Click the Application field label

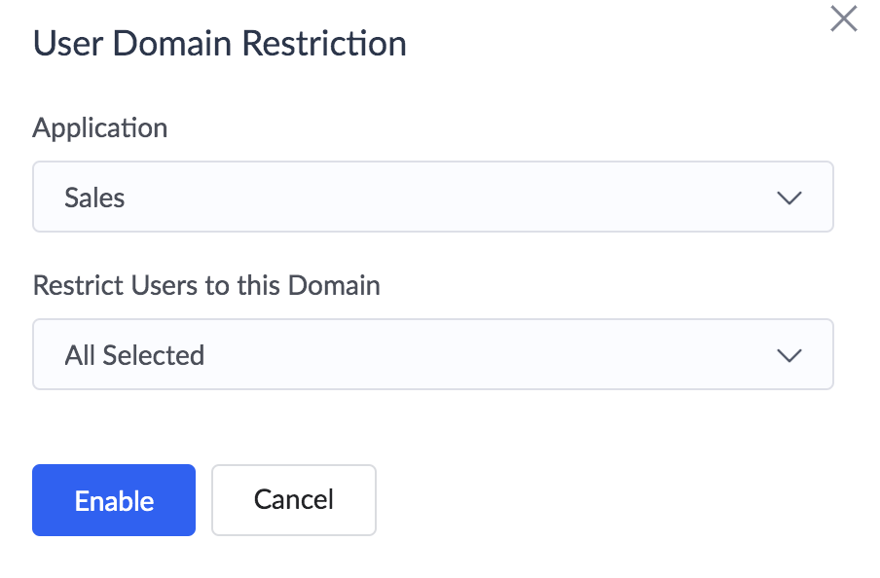[100, 128]
